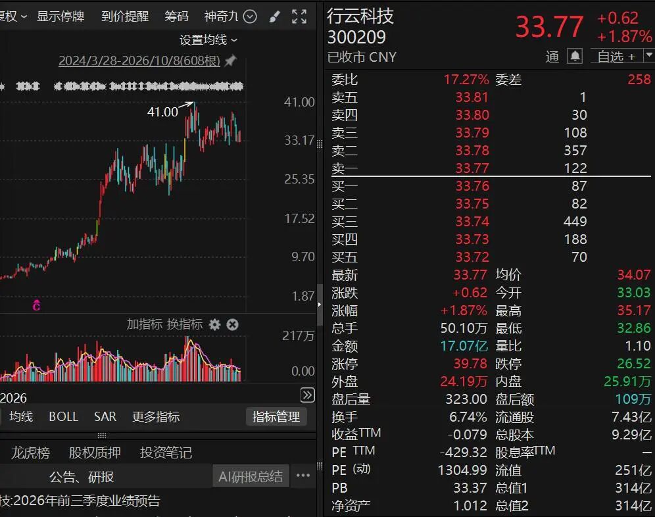Switch to the 均线 indicator tab
Viewport: 655px width, 517px height.
(21, 416)
